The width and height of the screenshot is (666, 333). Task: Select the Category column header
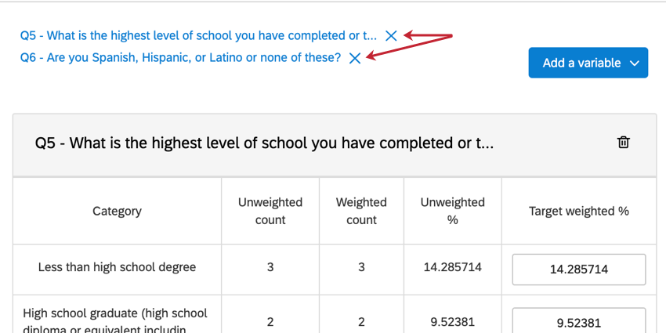click(118, 211)
